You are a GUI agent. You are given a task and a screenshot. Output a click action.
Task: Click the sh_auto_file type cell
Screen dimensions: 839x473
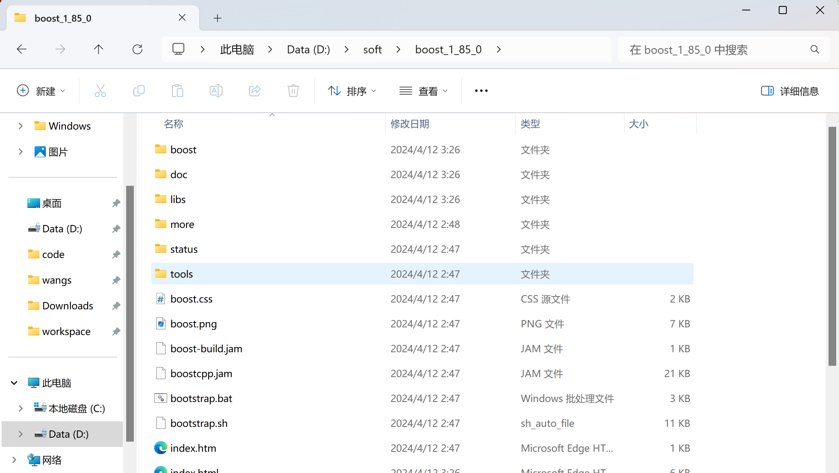(547, 423)
